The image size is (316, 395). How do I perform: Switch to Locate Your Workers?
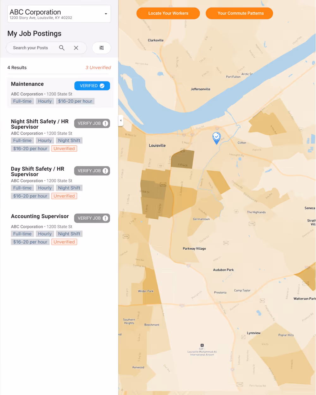tap(168, 13)
